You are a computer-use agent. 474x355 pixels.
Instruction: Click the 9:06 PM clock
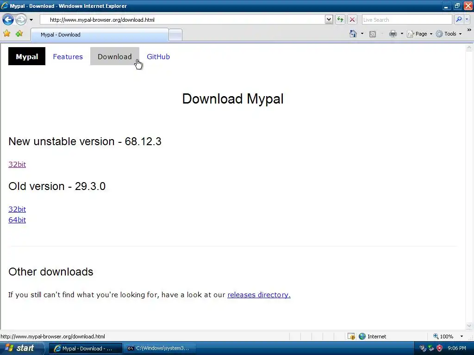(x=457, y=349)
